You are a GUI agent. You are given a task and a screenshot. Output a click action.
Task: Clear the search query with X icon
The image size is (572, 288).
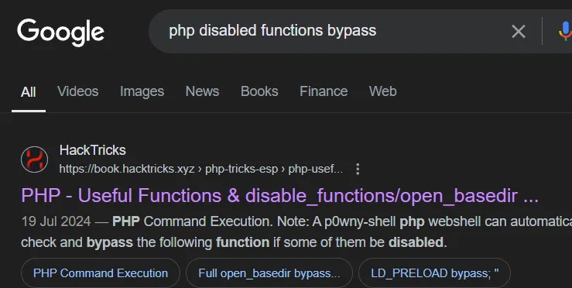tap(519, 32)
